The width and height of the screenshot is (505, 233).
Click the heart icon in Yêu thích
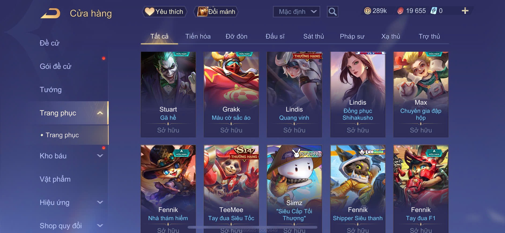pos(149,12)
